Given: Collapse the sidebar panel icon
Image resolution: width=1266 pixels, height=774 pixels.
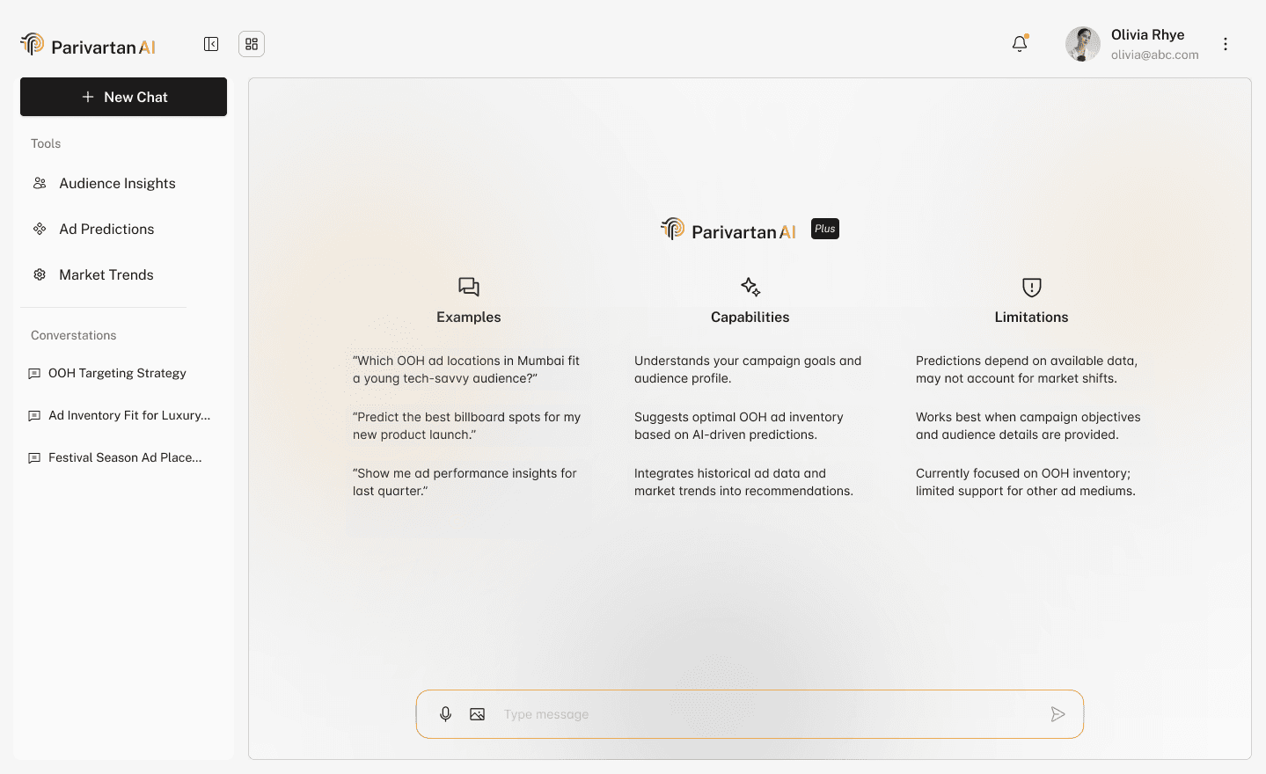Looking at the screenshot, I should 211,44.
